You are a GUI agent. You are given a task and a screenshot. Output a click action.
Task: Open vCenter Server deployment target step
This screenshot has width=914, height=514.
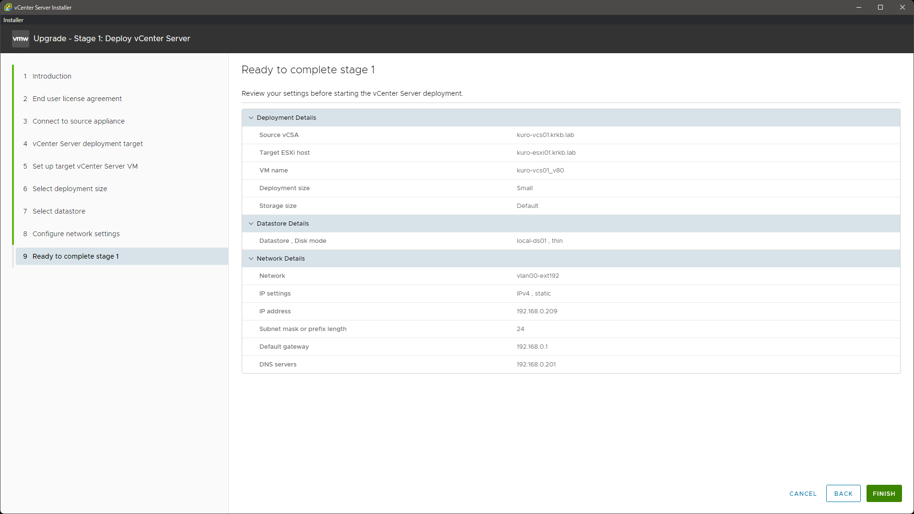click(88, 144)
